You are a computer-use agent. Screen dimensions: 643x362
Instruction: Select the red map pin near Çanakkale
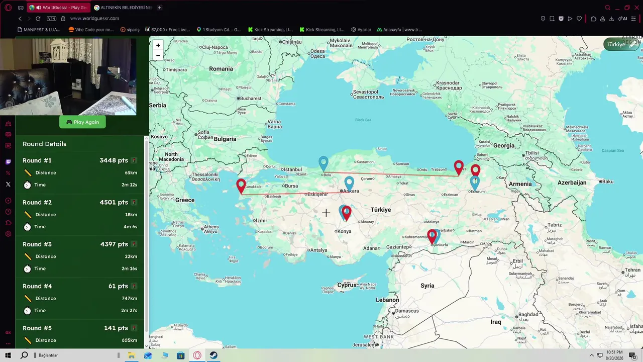click(x=241, y=186)
